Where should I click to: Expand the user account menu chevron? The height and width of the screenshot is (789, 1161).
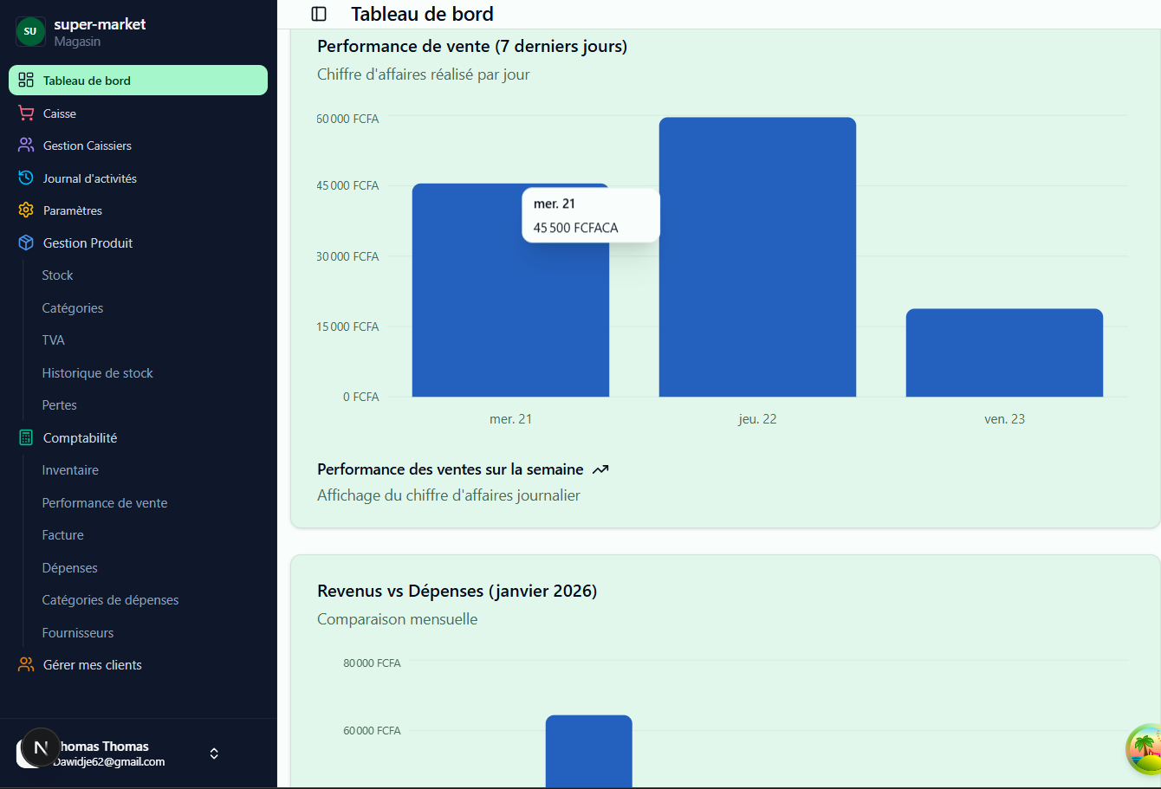point(213,753)
